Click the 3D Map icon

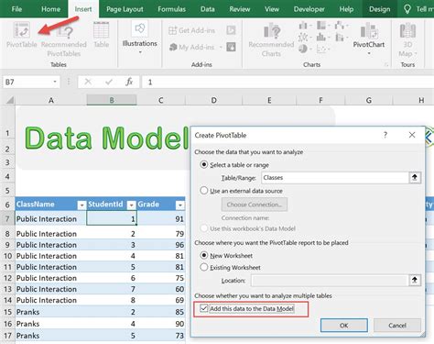pyautogui.click(x=407, y=30)
